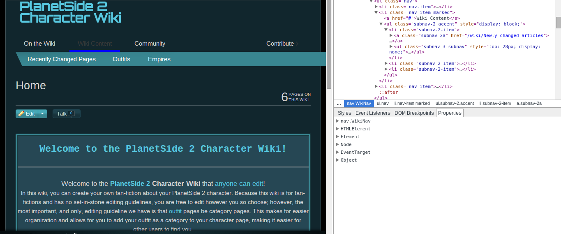Click the breadcrumb ellipsis in DevTools

tap(339, 104)
